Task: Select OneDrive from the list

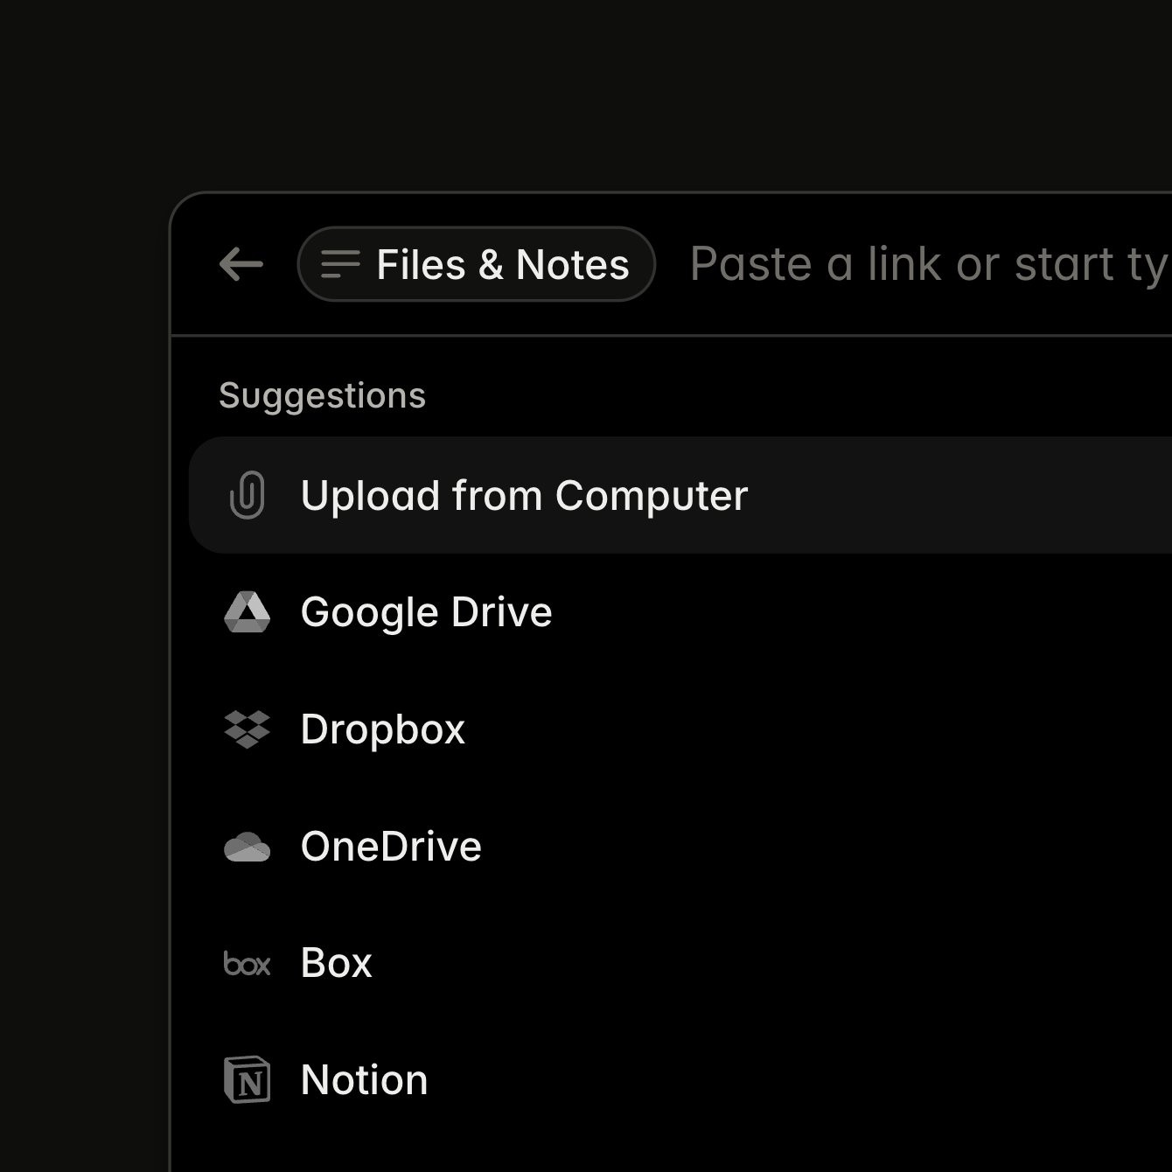Action: [680, 847]
